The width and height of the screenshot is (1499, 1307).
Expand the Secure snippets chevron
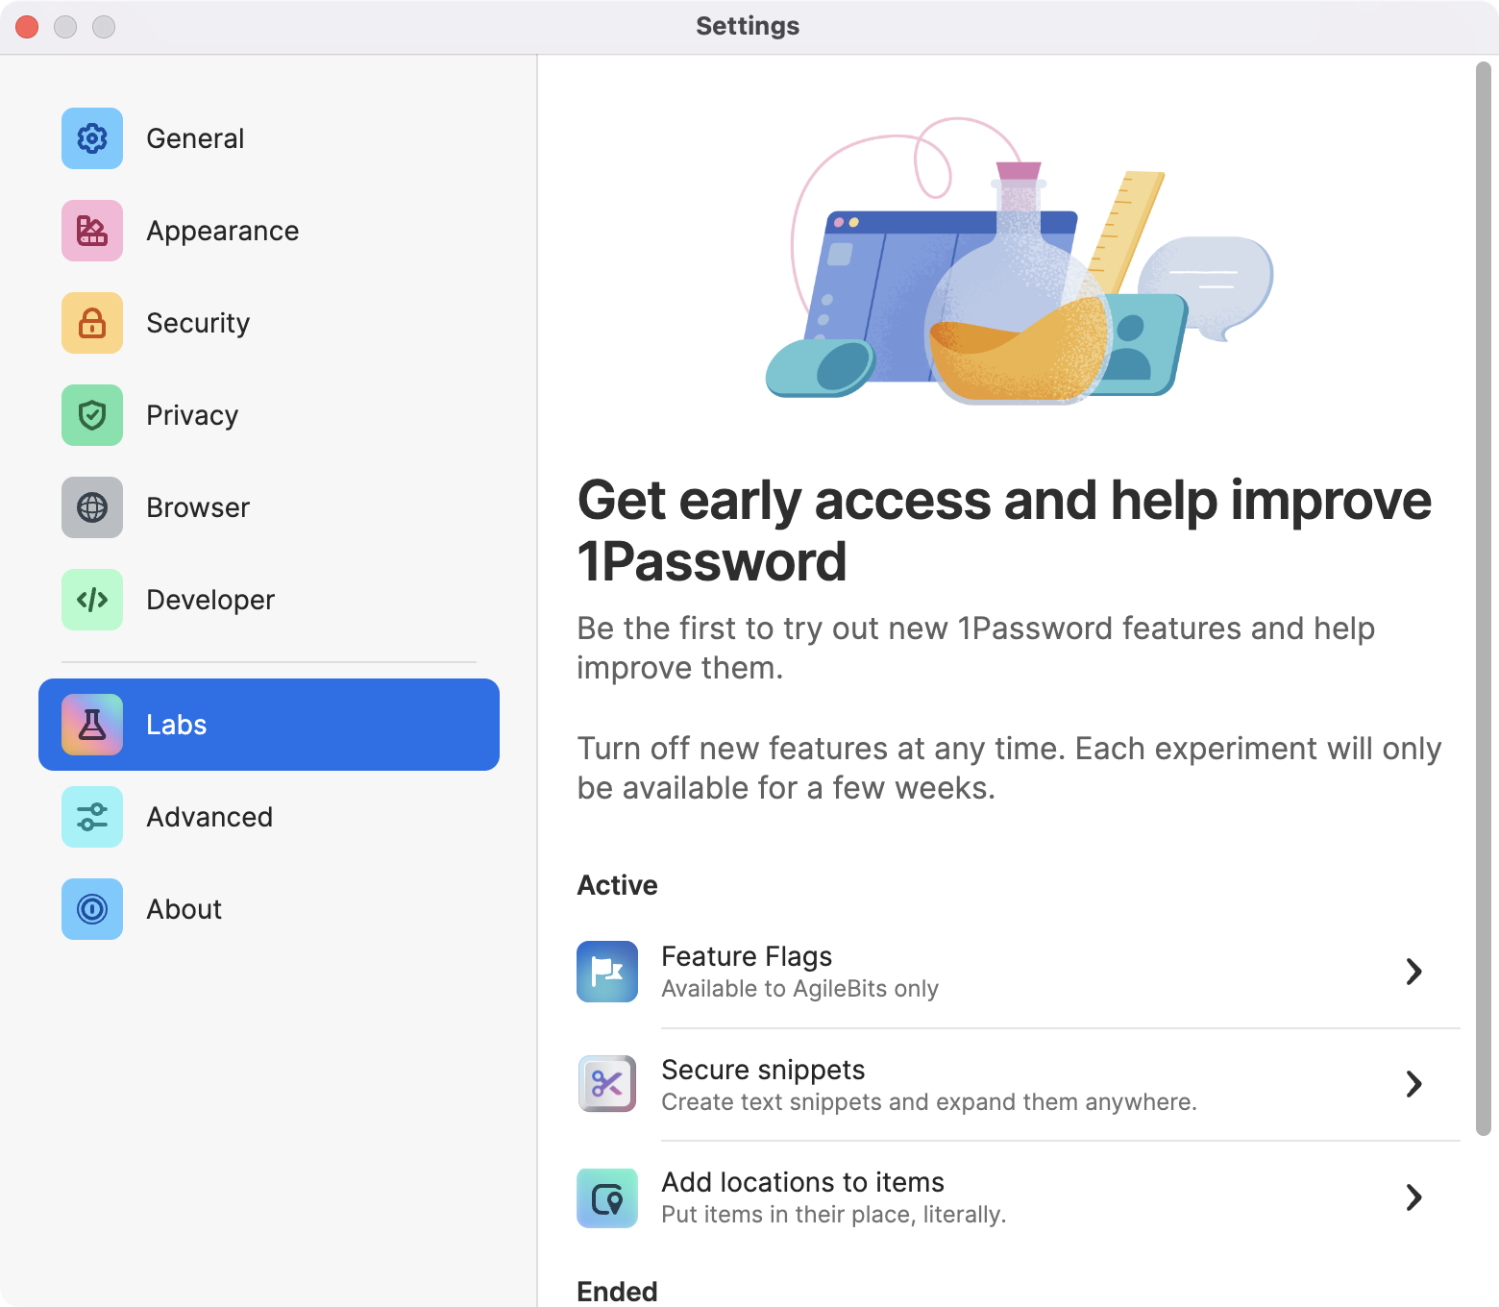[x=1413, y=1084]
